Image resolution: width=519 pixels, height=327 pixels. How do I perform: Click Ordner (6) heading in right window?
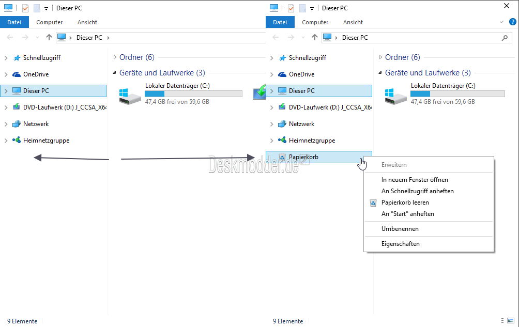click(403, 57)
